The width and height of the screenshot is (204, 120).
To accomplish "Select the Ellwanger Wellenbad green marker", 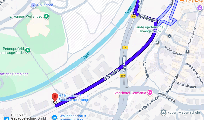I will (x=46, y=16).
